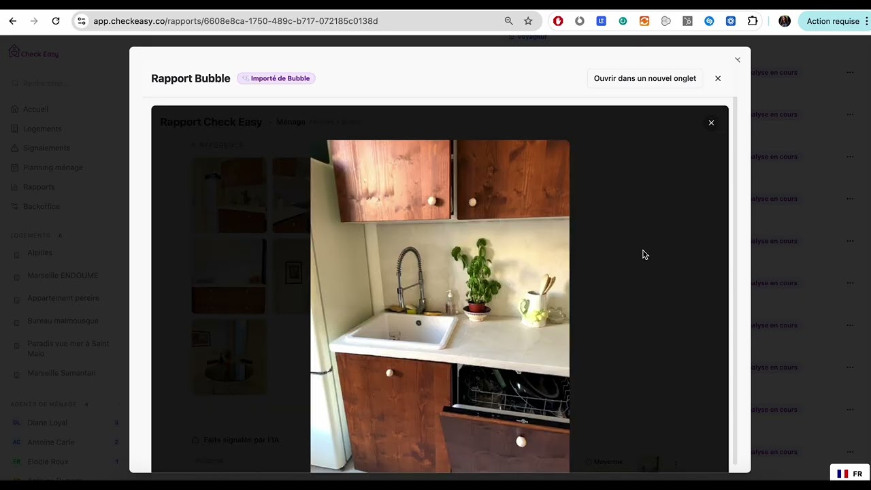Open Signalements in the sidebar
Viewport: 871px width, 490px height.
point(46,148)
